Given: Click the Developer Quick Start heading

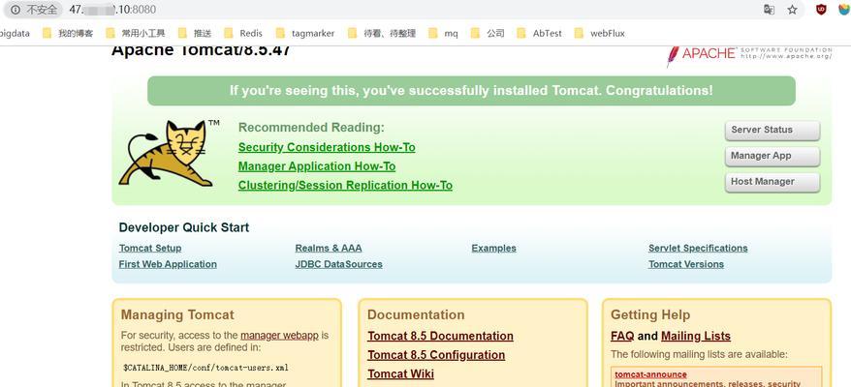Looking at the screenshot, I should point(184,227).
